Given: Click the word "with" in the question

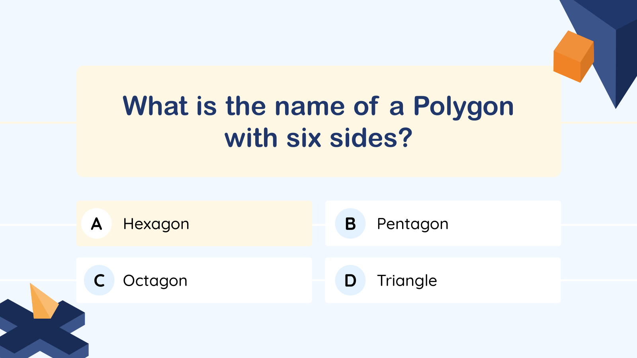Looking at the screenshot, I should 251,138.
